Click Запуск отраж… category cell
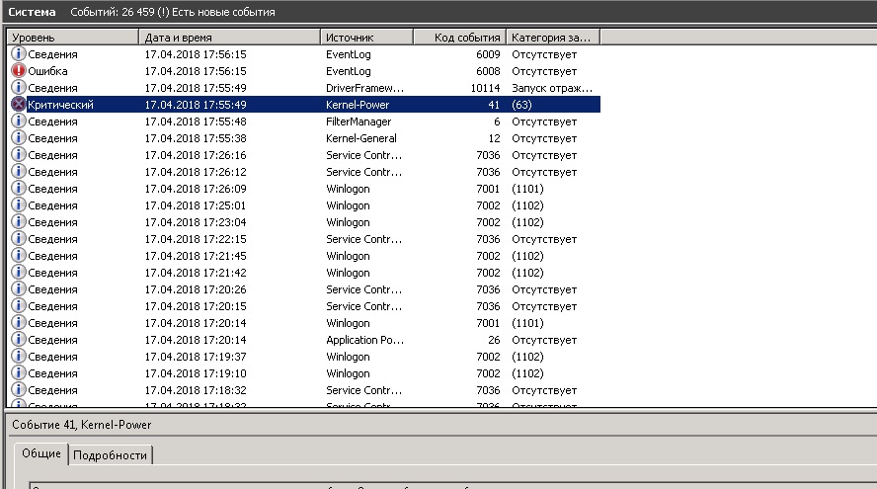 point(551,88)
